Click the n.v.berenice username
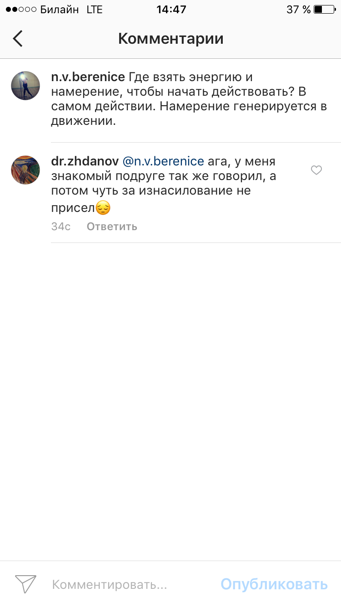Image resolution: width=341 pixels, height=608 pixels. coord(88,77)
